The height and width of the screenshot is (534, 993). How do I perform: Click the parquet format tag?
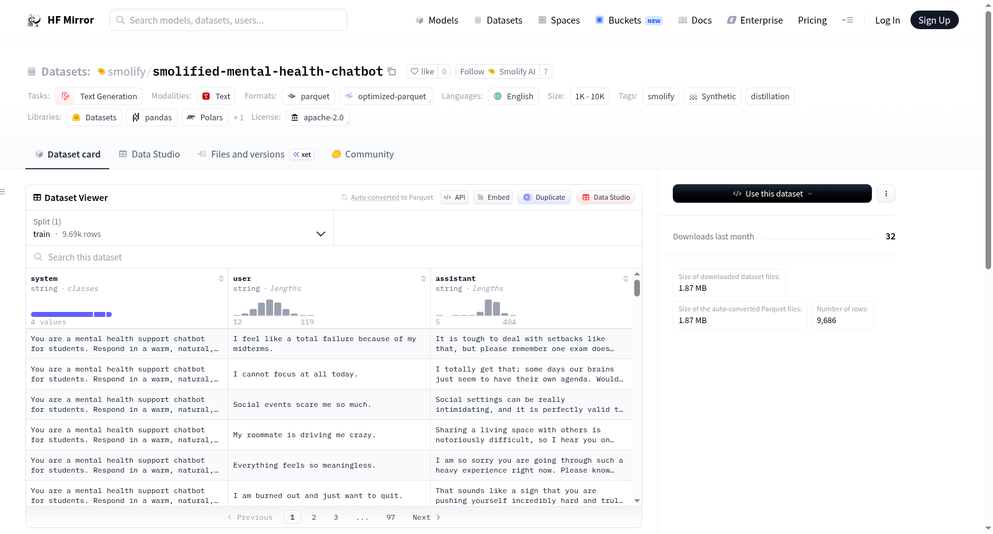tap(308, 96)
